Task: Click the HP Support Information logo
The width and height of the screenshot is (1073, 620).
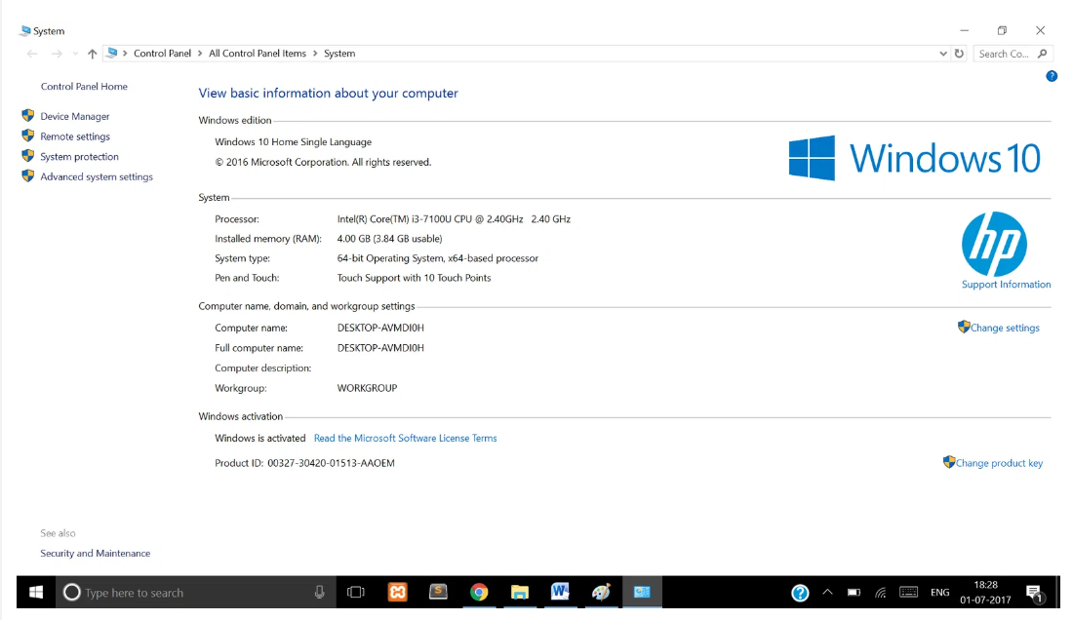Action: coord(994,245)
